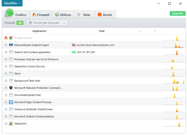187x135 pixels.
Task: Sort by upload arrow column
Action: (155, 31)
